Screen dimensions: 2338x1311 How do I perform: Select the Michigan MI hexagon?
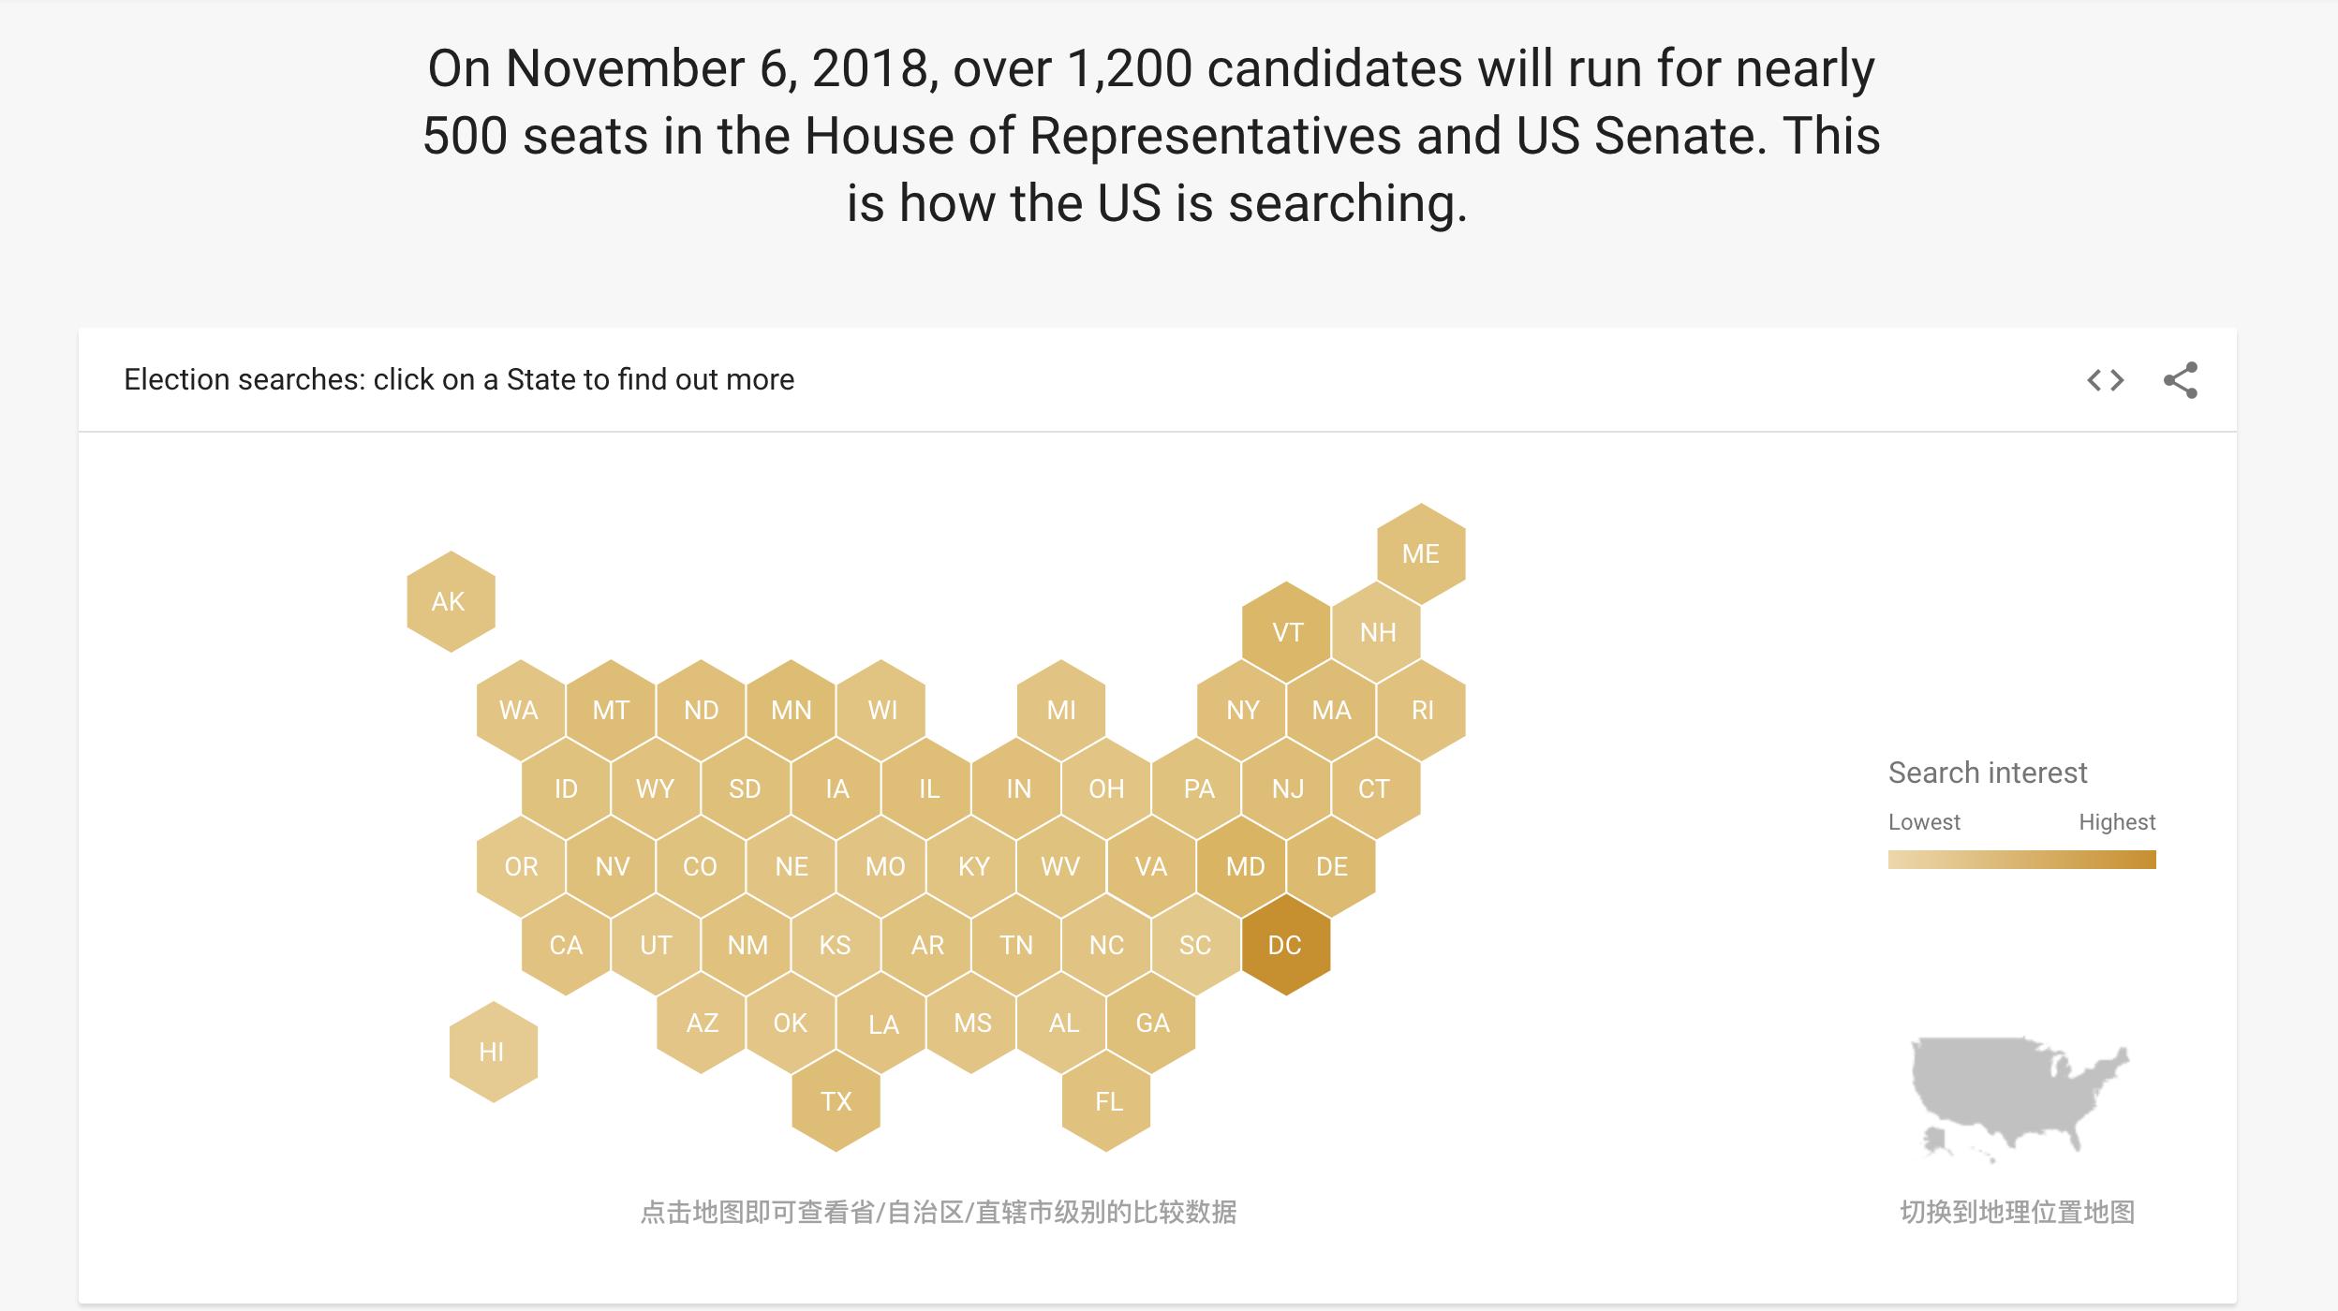[1061, 710]
